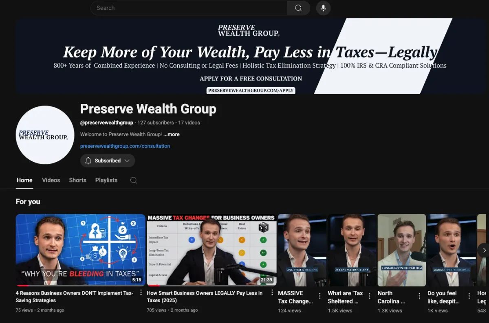
Task: Show next videos with the carousel arrow
Action: click(484, 250)
